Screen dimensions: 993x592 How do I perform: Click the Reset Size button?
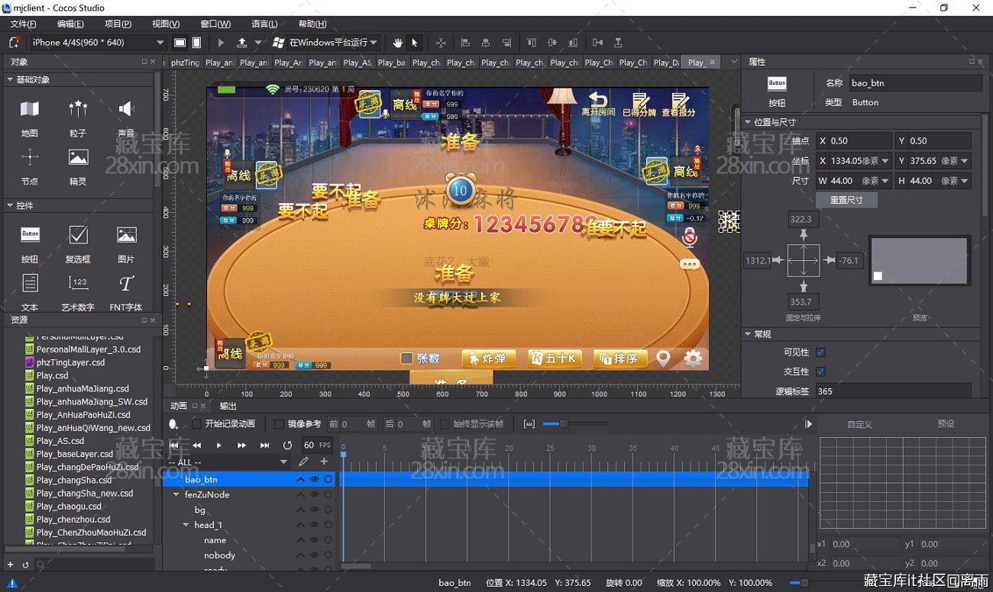point(846,200)
